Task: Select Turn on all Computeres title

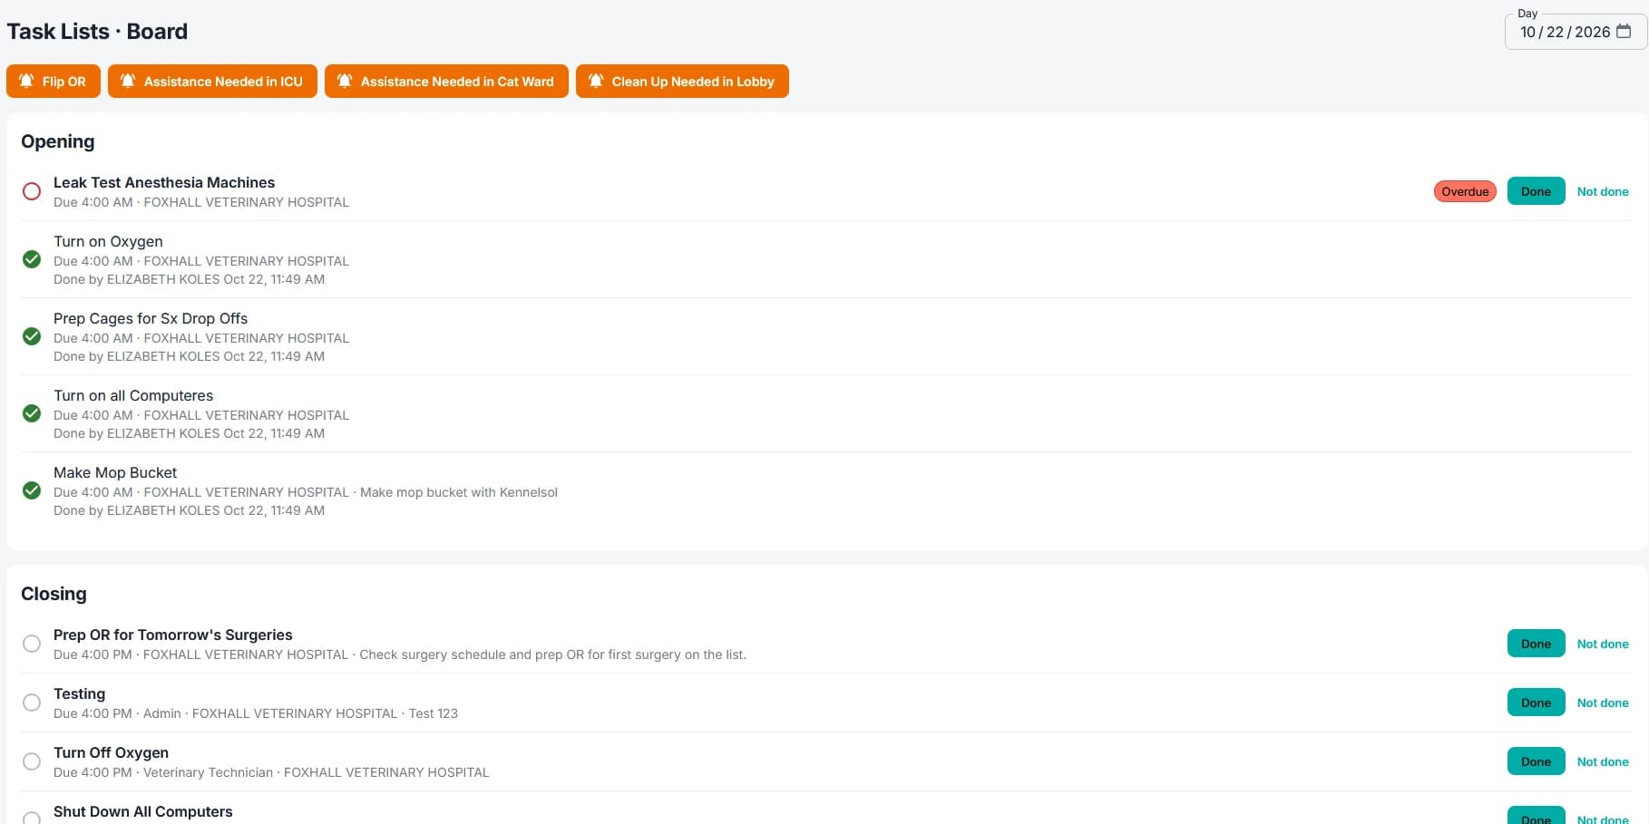Action: [133, 395]
